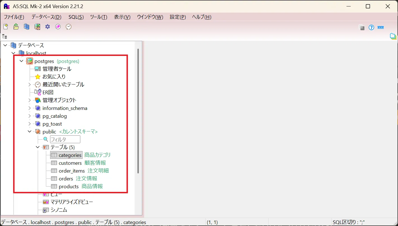The height and width of the screenshot is (226, 398).
Task: Click the フィルタ filter input field
Action: (65, 139)
